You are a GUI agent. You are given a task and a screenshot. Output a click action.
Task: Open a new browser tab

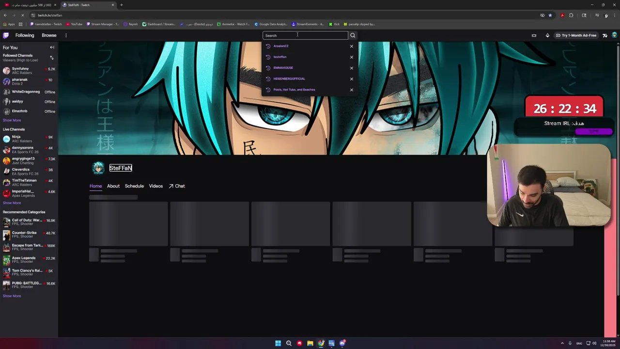pos(122,5)
